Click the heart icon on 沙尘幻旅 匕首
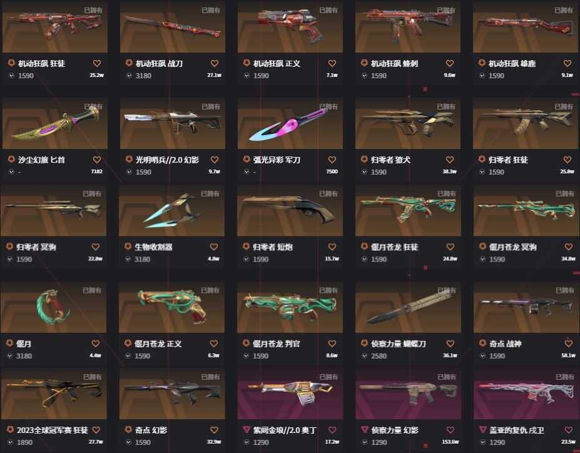This screenshot has width=580, height=453. 97,160
